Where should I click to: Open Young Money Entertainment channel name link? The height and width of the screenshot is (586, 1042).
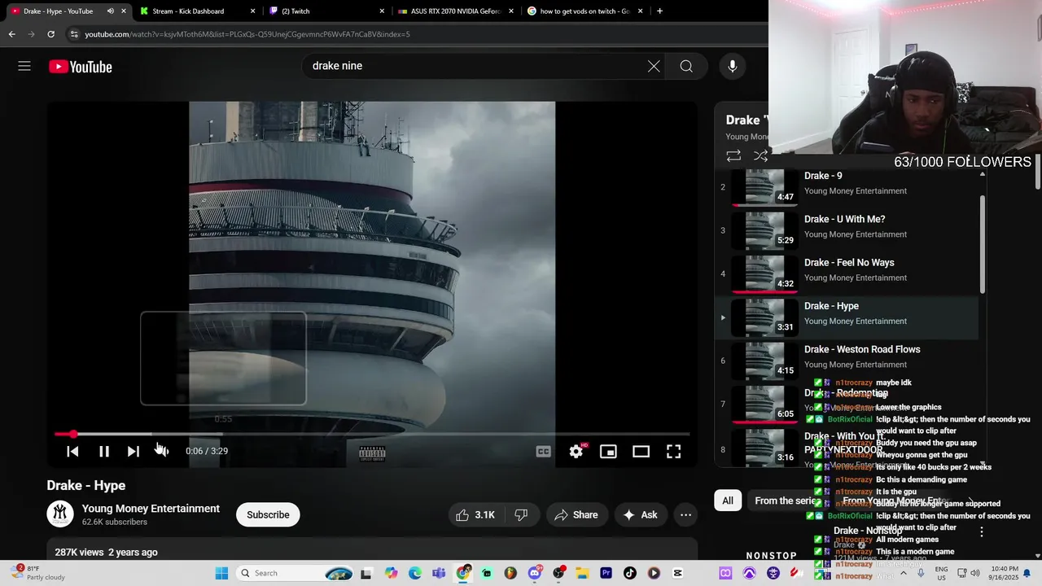click(151, 509)
